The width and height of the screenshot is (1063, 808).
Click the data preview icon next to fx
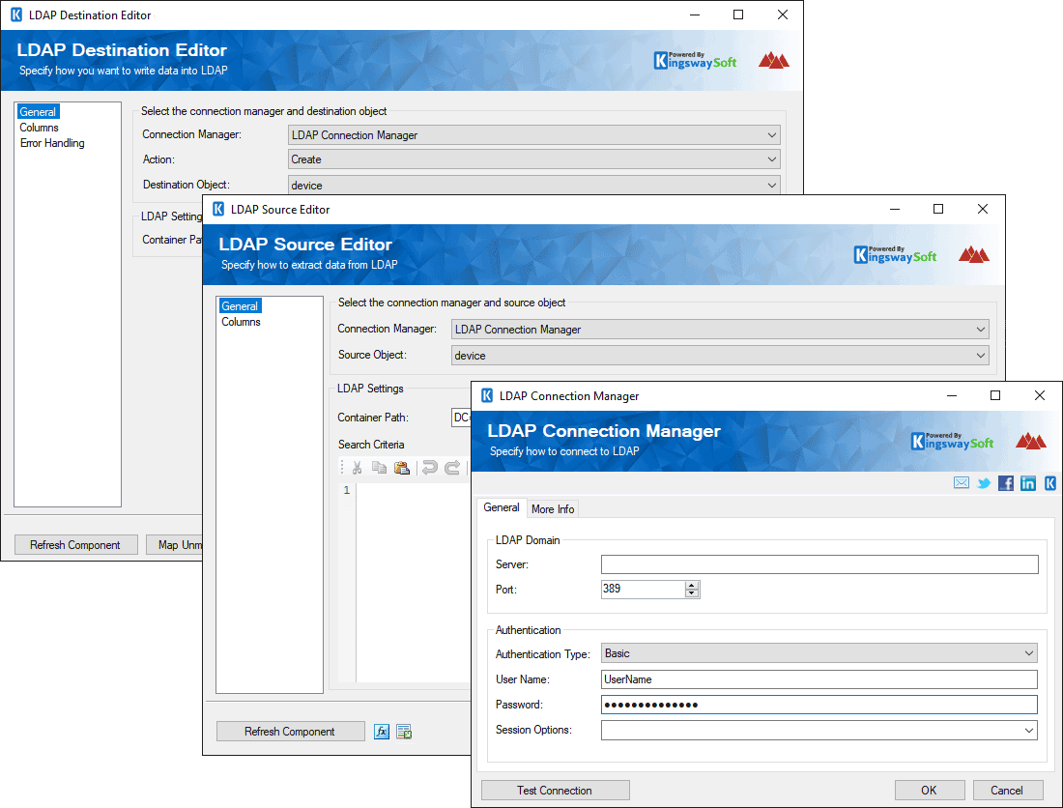coord(404,732)
